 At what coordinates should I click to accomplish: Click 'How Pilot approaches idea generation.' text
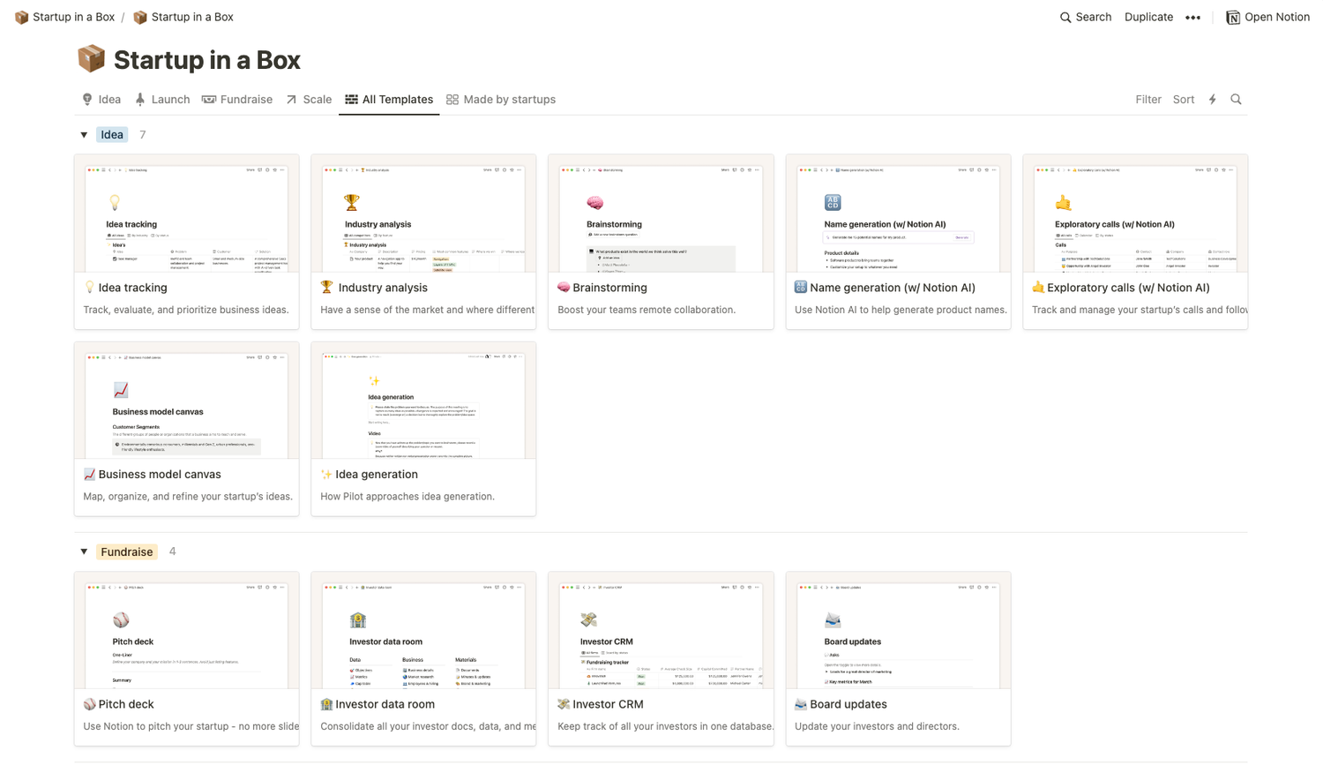coord(407,497)
